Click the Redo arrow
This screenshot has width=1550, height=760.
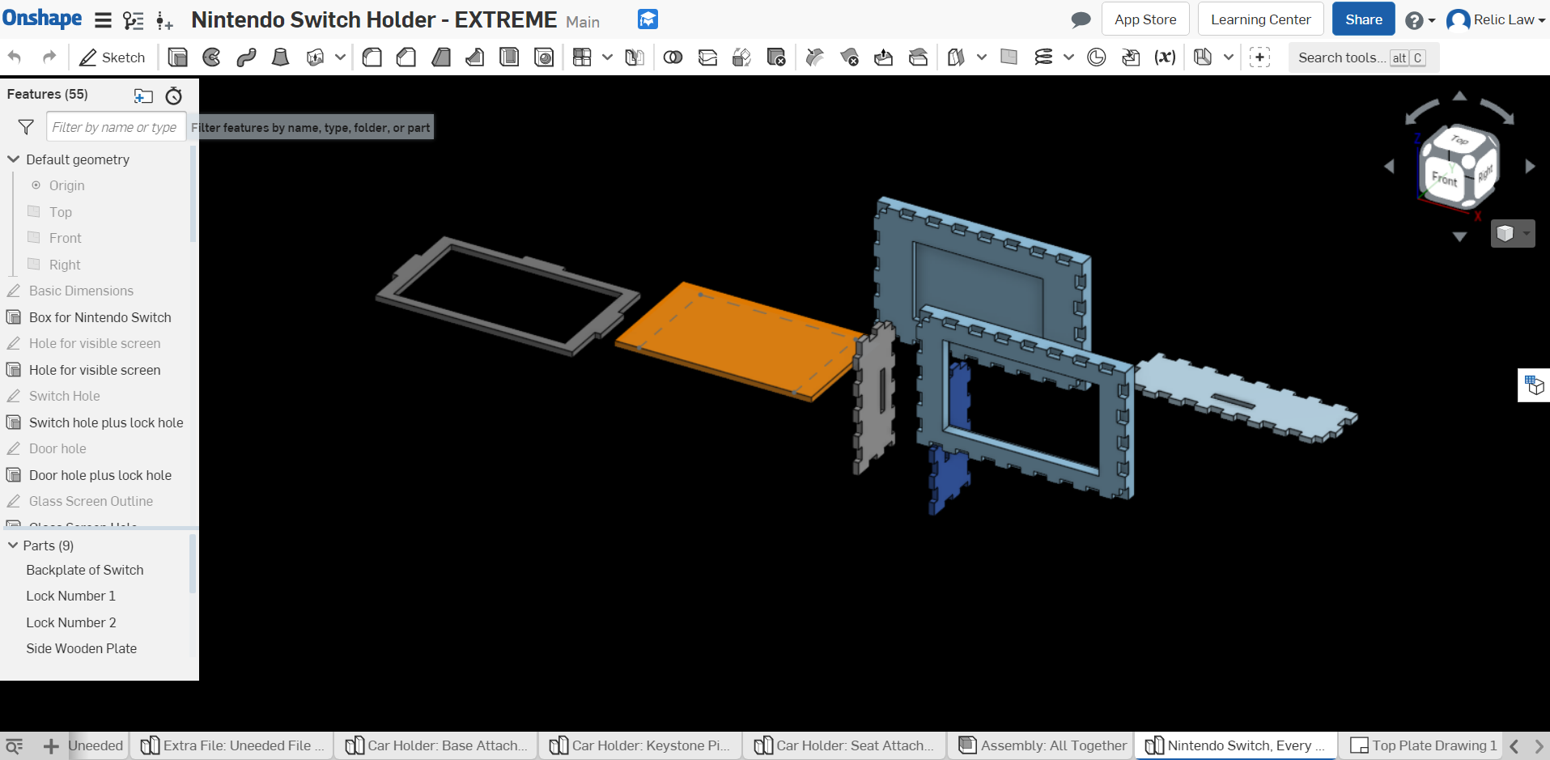(x=49, y=57)
